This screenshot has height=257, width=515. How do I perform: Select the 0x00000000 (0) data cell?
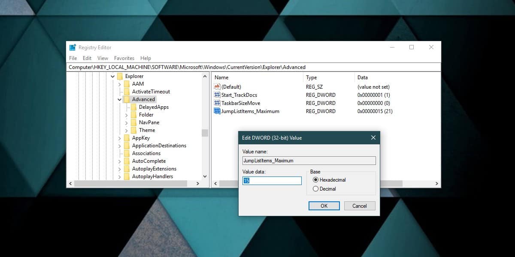(373, 103)
